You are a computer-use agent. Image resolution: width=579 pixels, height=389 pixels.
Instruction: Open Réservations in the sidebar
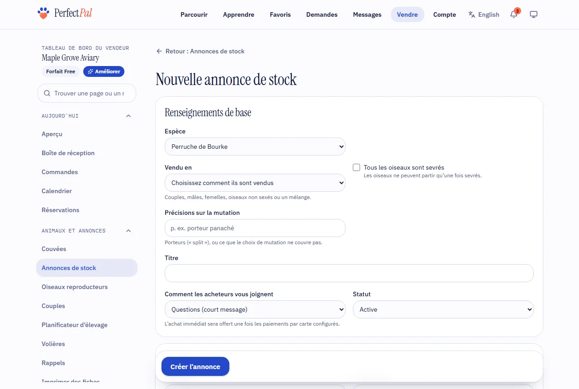point(87,210)
